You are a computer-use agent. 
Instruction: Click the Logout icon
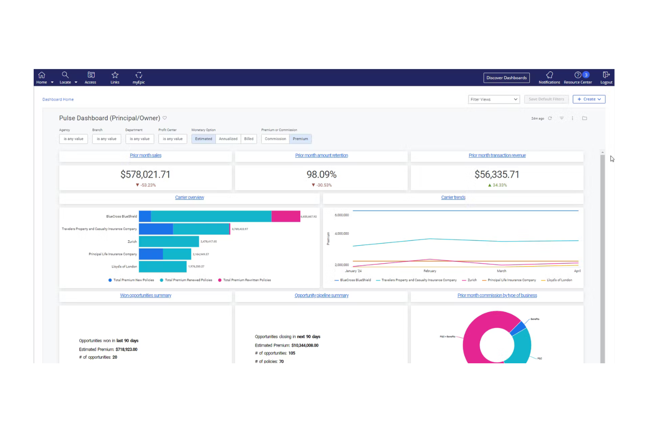tap(606, 75)
